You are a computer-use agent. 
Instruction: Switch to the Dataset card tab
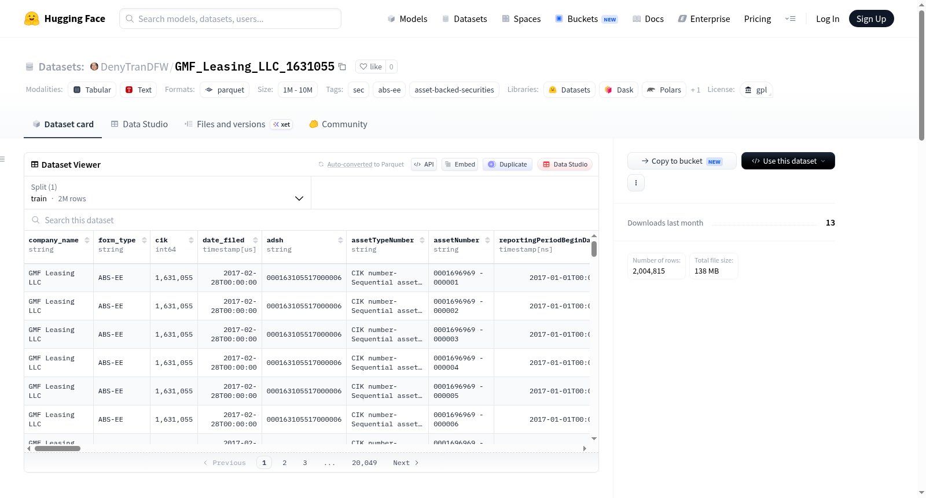pyautogui.click(x=63, y=124)
